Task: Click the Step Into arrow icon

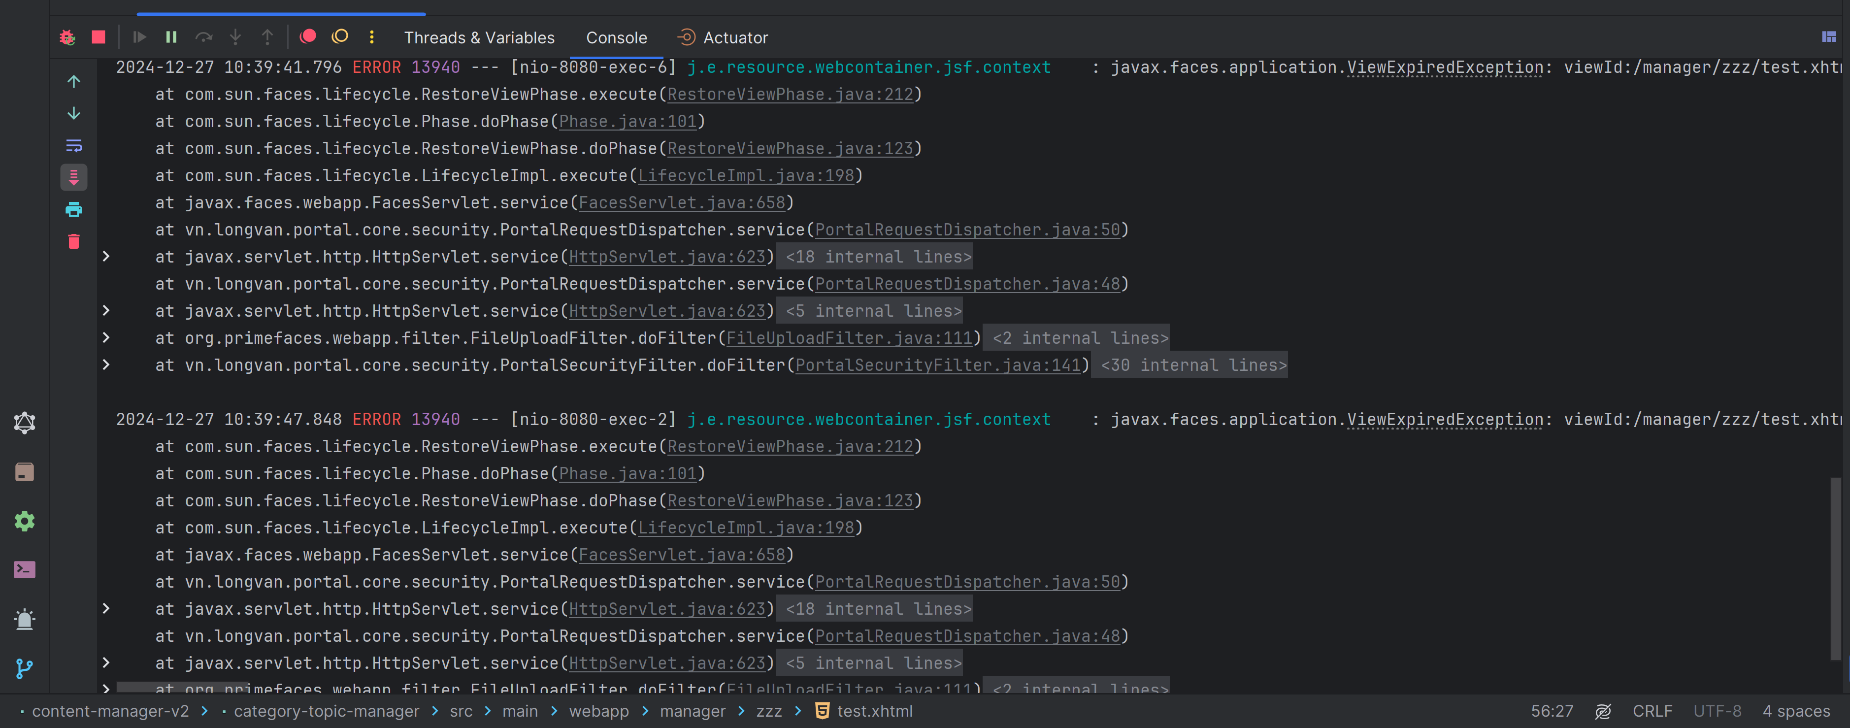Action: point(235,37)
